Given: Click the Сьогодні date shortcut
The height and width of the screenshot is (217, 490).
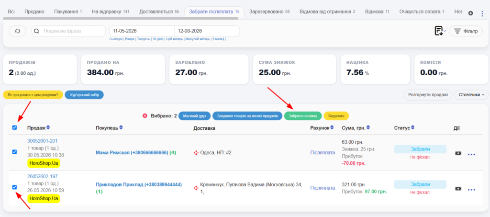Looking at the screenshot, I should coord(116,39).
